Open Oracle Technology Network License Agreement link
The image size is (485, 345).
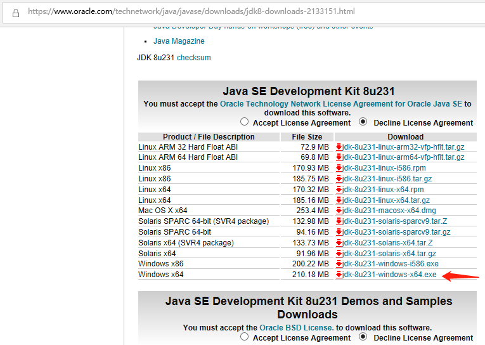(341, 103)
